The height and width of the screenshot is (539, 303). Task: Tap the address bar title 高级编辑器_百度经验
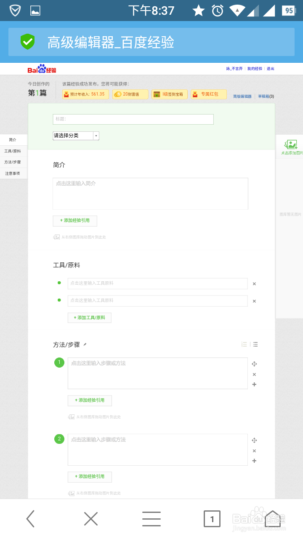[x=111, y=42]
